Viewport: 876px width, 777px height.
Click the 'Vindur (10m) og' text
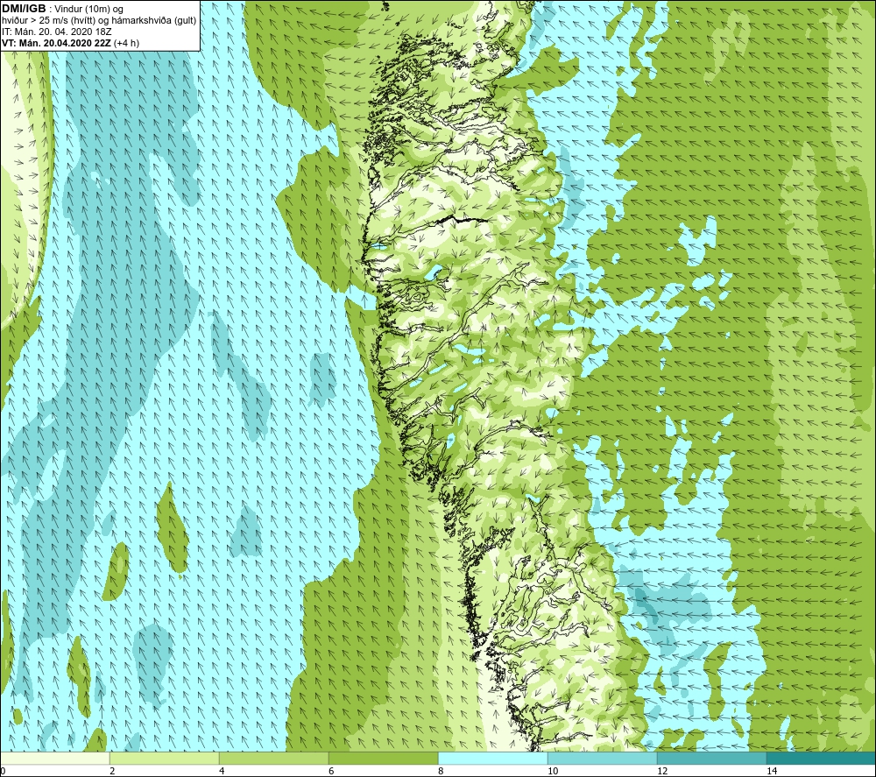90,10
